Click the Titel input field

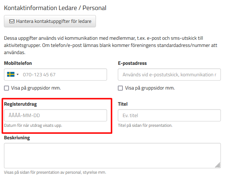tap(169, 115)
